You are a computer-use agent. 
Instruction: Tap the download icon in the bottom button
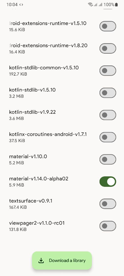point(41,260)
